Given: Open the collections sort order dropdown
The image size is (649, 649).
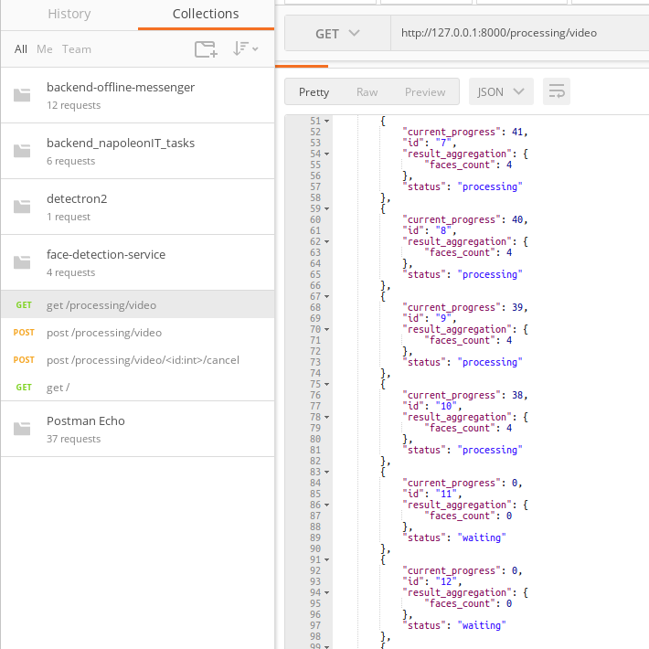Looking at the screenshot, I should point(245,48).
